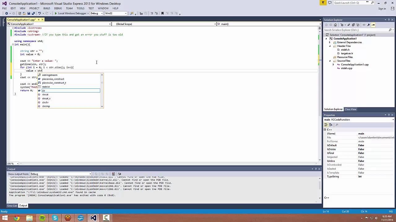Click Properties panel Property Pages wrench icon
This screenshot has width=396, height=222.
[x=337, y=125]
